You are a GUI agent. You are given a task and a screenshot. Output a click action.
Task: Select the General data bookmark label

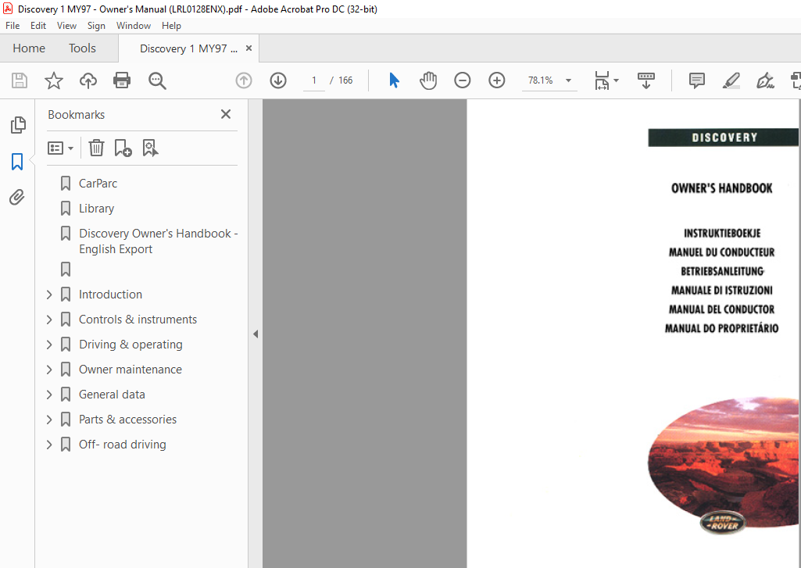[x=112, y=395]
